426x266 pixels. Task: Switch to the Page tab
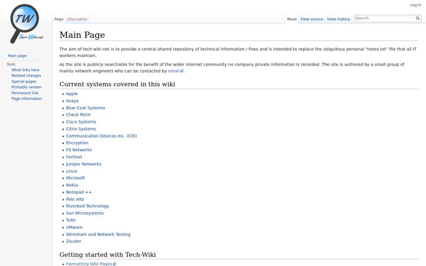coord(59,20)
